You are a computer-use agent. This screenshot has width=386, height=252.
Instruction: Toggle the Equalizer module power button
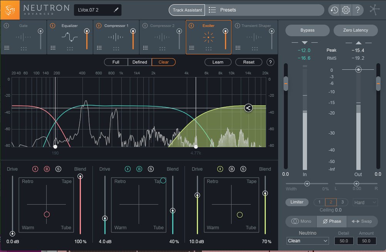(x=52, y=25)
